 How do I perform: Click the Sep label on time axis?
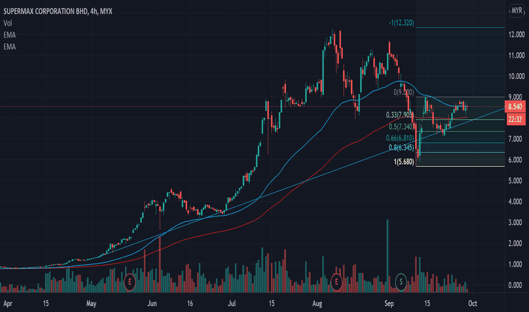click(x=389, y=303)
